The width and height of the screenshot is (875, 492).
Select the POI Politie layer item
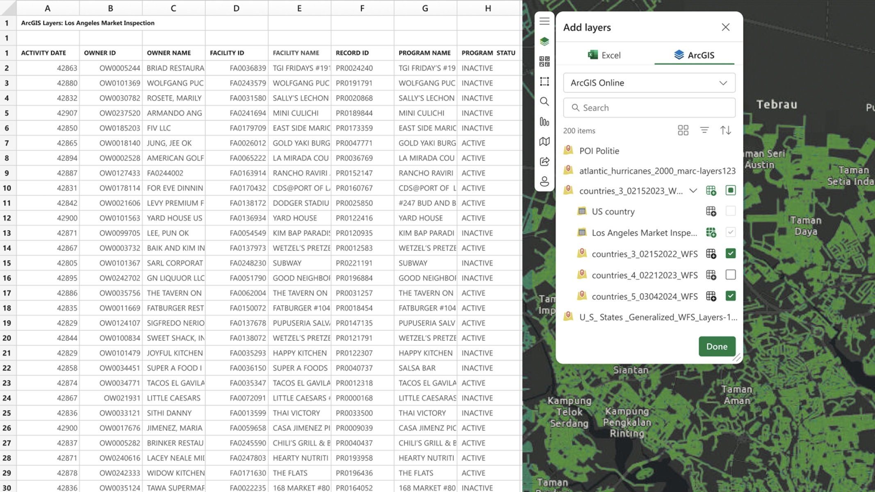tap(599, 151)
